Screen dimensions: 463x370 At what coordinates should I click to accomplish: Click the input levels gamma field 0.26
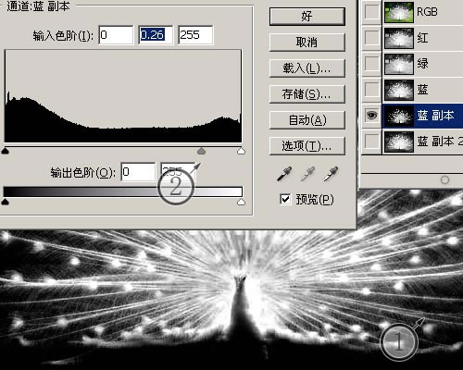[x=156, y=35]
